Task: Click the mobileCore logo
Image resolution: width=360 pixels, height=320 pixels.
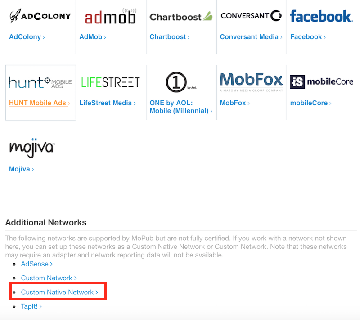Action: 321,82
